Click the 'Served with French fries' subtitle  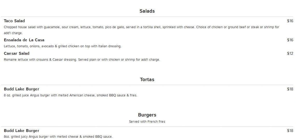(x=147, y=122)
